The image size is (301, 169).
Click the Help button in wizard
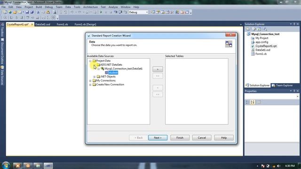click(x=224, y=138)
